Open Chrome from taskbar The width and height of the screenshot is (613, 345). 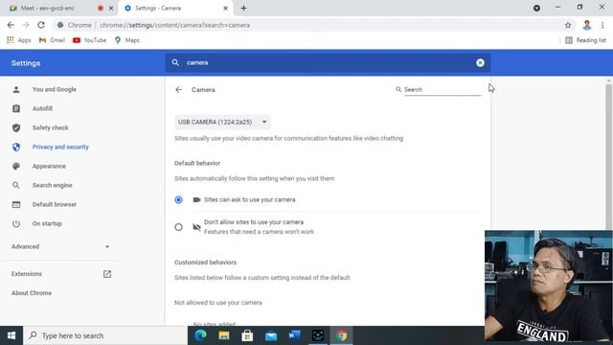(341, 335)
